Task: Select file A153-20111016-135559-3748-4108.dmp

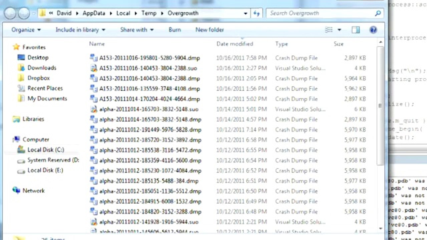Action: [149, 89]
